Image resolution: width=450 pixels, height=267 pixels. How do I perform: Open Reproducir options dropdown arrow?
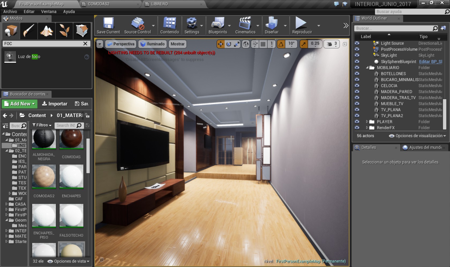(318, 26)
